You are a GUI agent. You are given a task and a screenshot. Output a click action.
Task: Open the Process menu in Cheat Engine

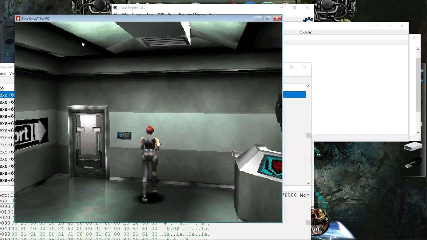[x=137, y=14]
